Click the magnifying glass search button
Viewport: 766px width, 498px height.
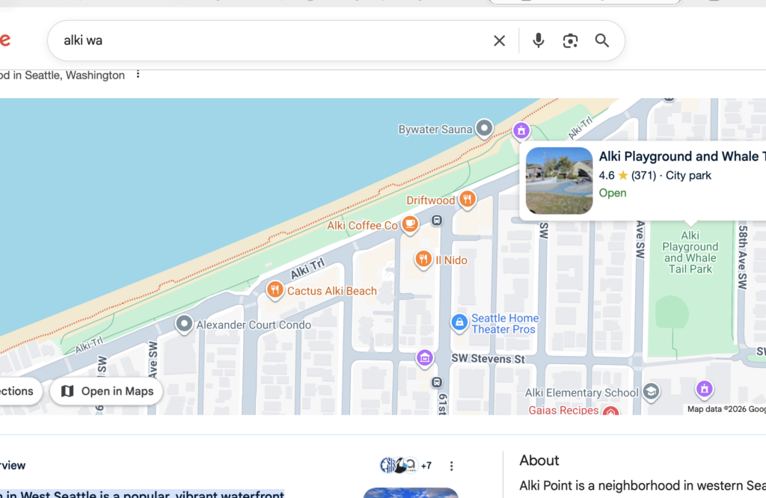pos(602,41)
